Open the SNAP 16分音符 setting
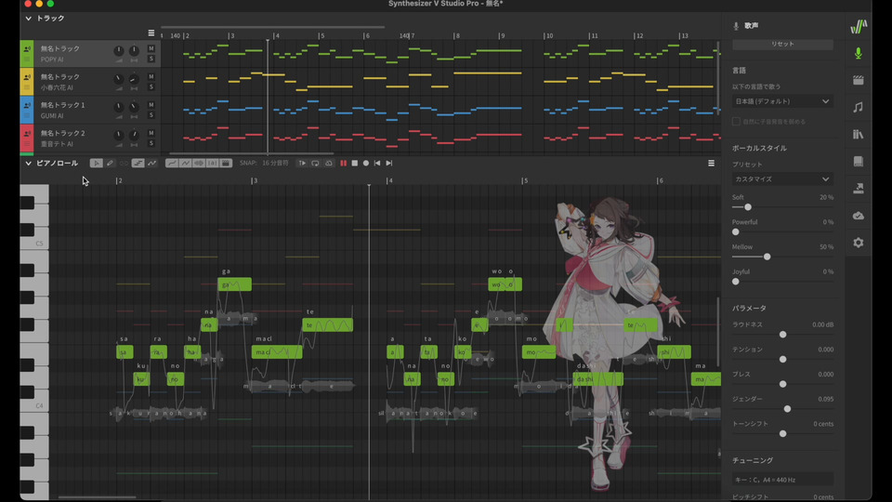Screen dimensions: 892x502 [x=264, y=164]
